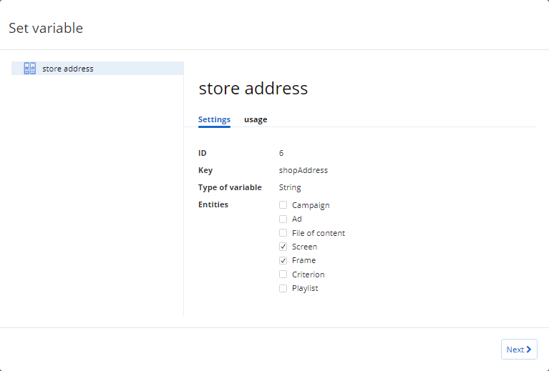This screenshot has height=371, width=549.
Task: Enable the Campaign entity checkbox
Action: tap(283, 205)
